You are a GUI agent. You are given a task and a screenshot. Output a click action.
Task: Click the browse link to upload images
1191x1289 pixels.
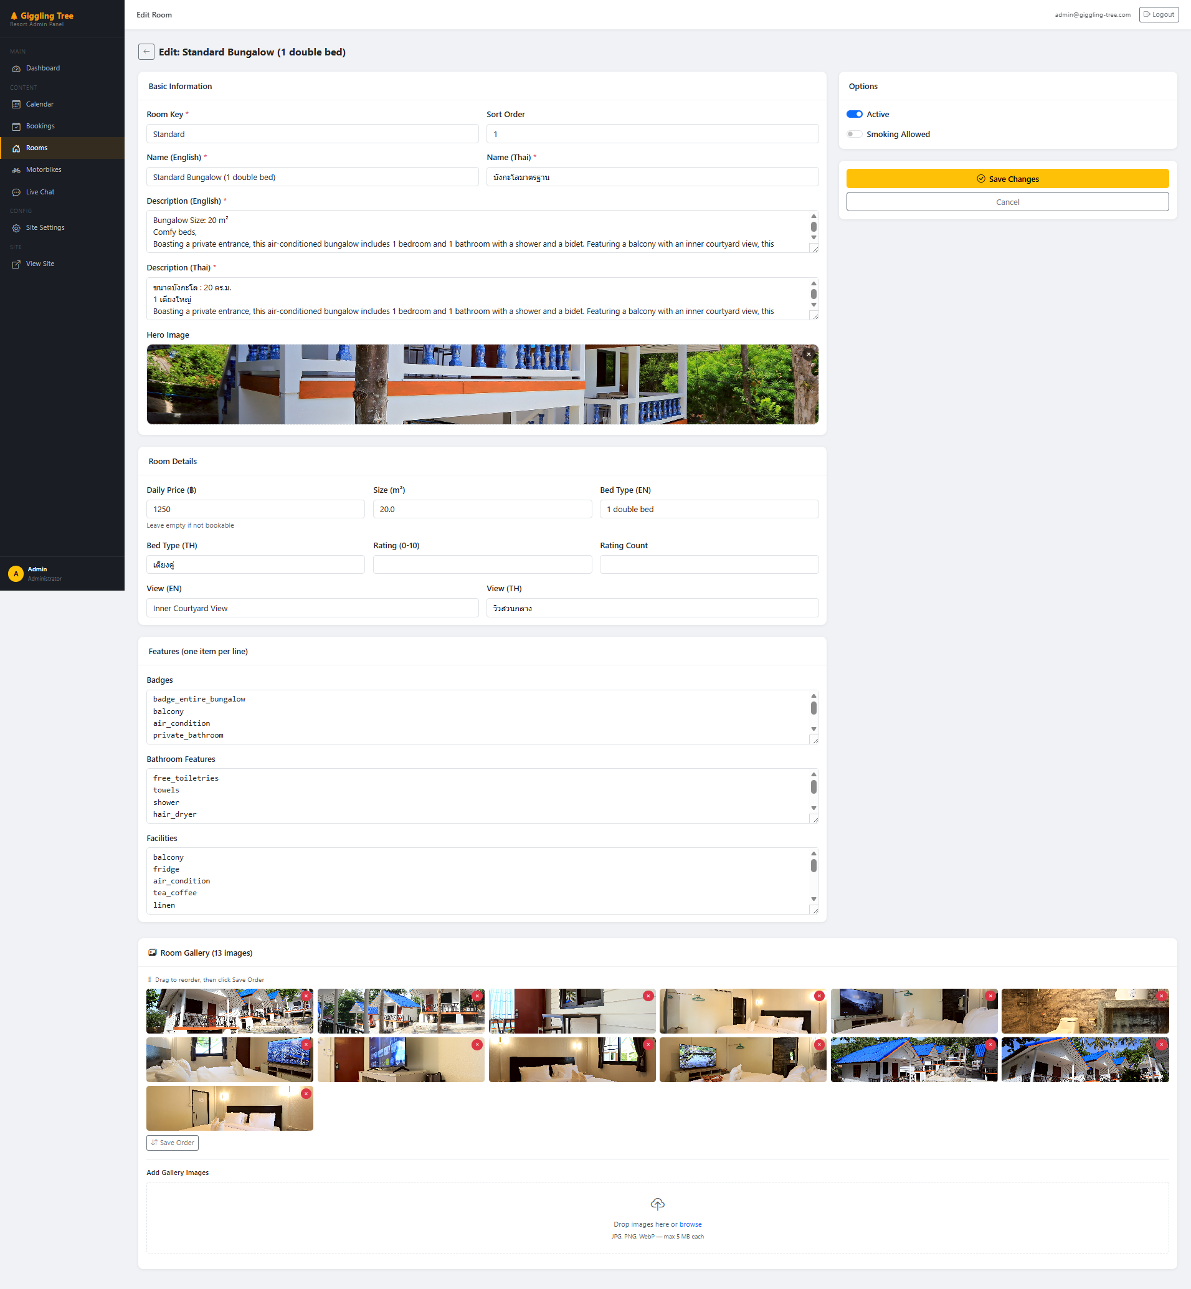(690, 1224)
